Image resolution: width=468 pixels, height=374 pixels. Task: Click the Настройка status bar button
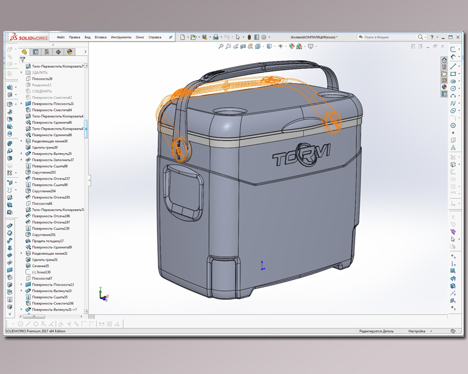pos(417,331)
